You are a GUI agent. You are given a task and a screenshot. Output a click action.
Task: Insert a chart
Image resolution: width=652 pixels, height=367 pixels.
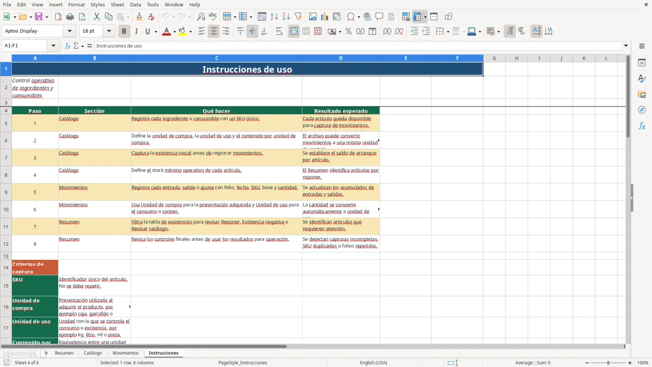(325, 17)
